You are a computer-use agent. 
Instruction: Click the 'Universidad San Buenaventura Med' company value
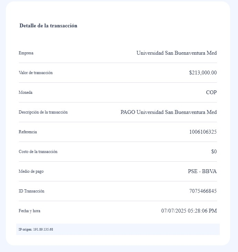[x=177, y=53]
